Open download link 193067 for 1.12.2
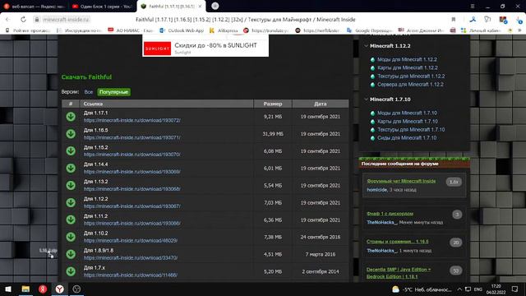Image resolution: width=526 pixels, height=296 pixels. click(131, 206)
